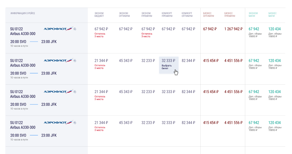Click the Информация о рейсе header

tap(23, 13)
